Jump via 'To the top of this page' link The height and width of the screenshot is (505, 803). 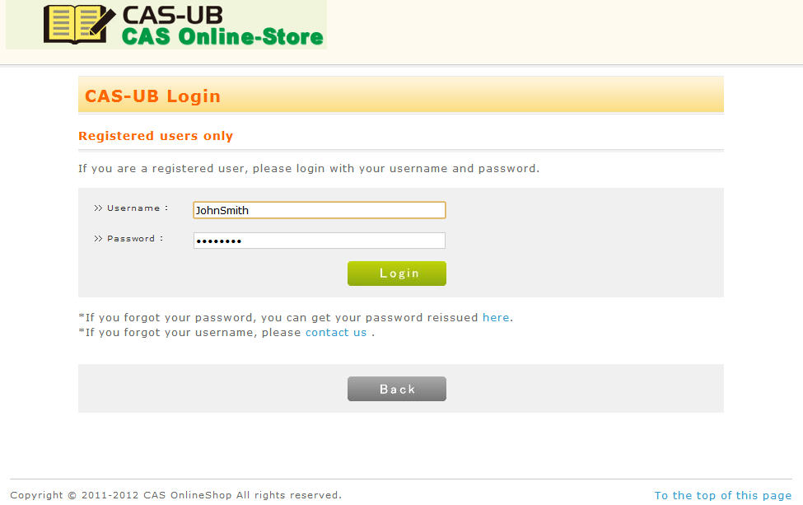723,495
